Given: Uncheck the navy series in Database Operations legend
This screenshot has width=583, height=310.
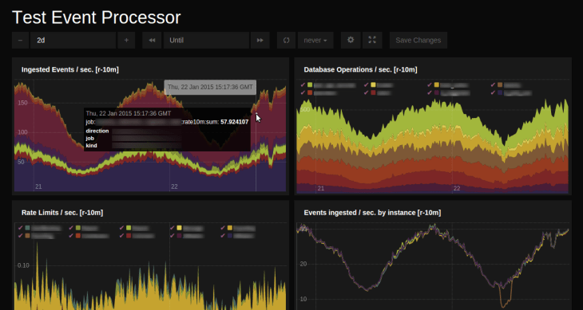Looking at the screenshot, I should (493, 92).
